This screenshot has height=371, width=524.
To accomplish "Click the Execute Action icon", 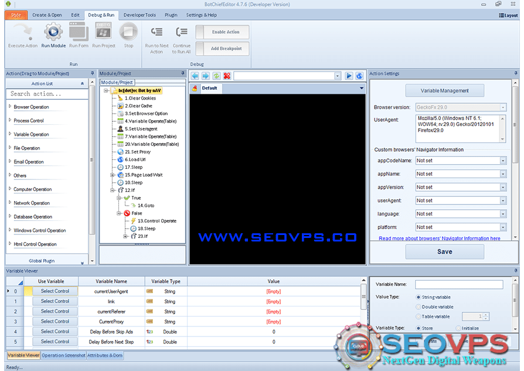I will (22, 32).
